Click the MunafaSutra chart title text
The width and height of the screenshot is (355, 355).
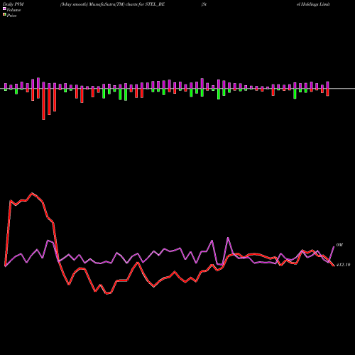click(112, 4)
